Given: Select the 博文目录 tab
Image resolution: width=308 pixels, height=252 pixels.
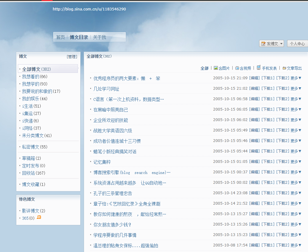Looking at the screenshot, I should [x=79, y=37].
